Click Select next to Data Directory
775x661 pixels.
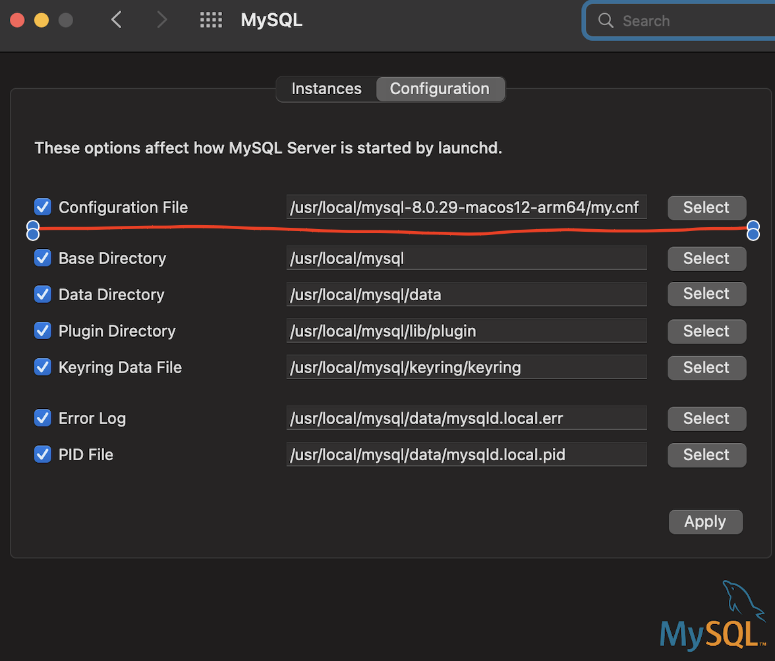click(x=706, y=294)
